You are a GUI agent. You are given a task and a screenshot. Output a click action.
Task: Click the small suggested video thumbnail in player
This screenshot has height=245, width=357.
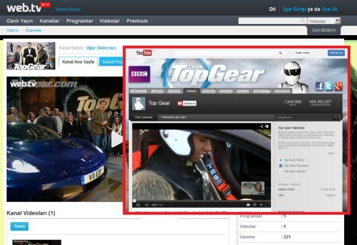(x=253, y=188)
